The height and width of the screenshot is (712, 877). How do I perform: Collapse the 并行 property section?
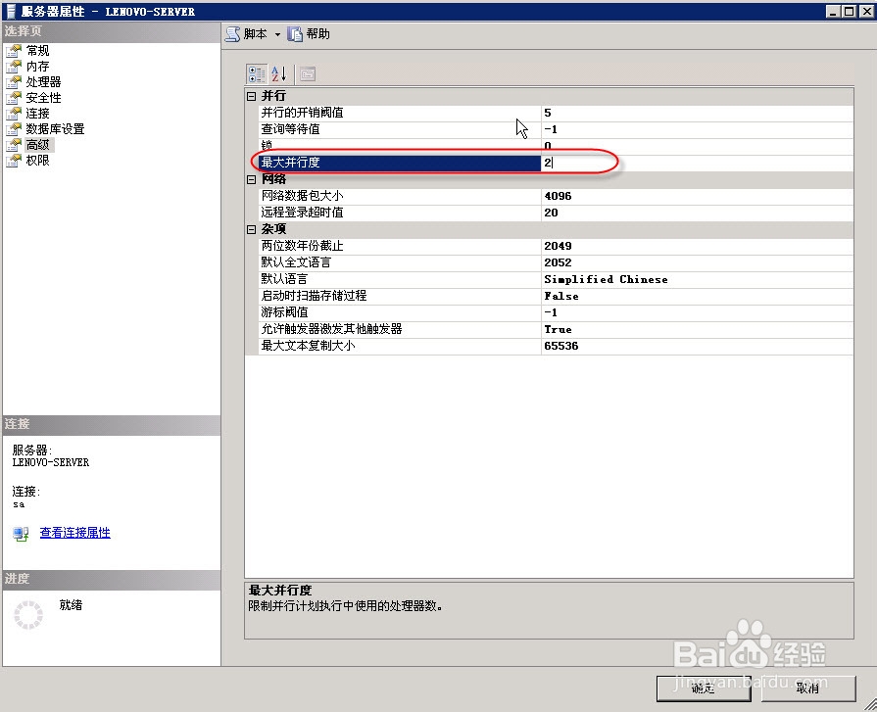pos(253,96)
